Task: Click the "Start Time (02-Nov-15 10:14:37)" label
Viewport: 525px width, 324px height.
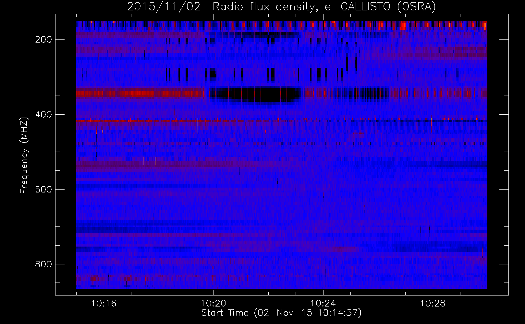Action: coord(281,313)
